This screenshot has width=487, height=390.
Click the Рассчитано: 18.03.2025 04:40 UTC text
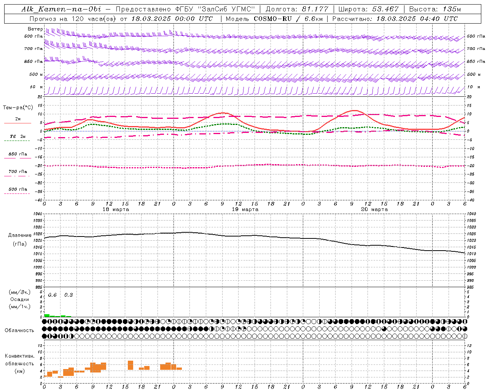pyautogui.click(x=395, y=19)
